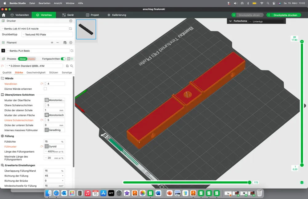Open Photos app in the dock

[142, 193]
